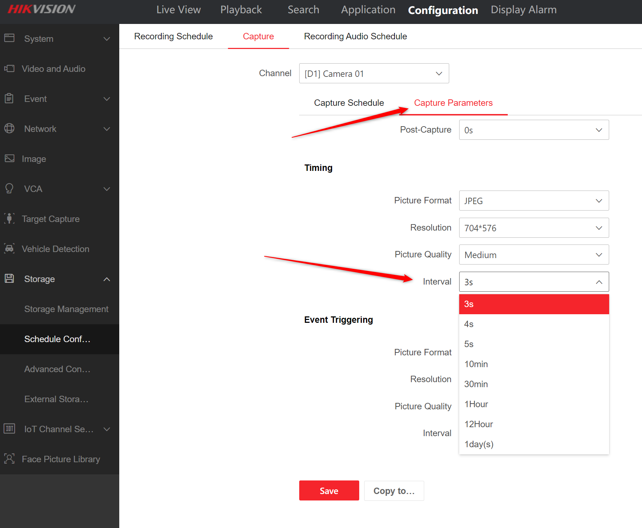Click the Video and Audio camera icon

point(9,68)
